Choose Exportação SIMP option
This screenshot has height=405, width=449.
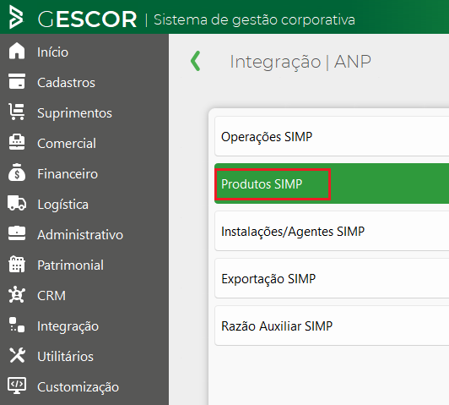[332, 278]
